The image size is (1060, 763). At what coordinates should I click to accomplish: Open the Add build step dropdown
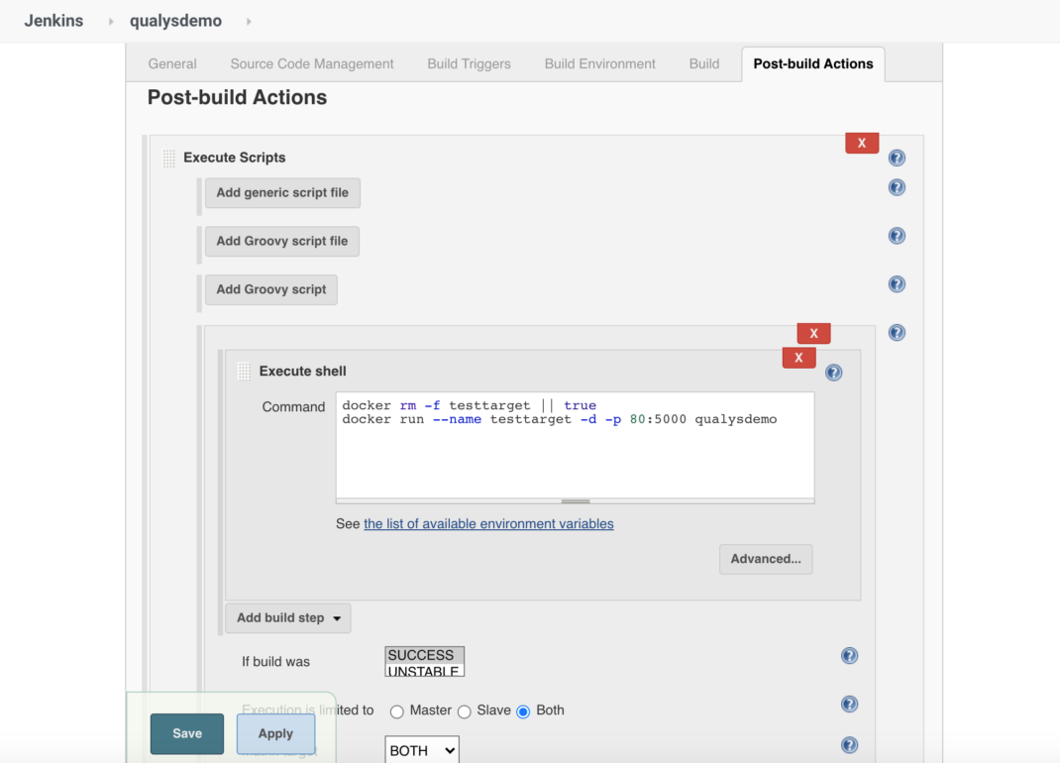[x=288, y=618]
